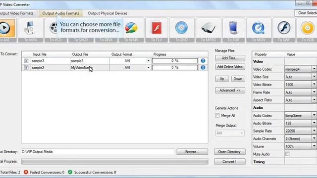317x178 pixels.
Task: Click the Total Files: 2 status text
Action: tap(10, 173)
